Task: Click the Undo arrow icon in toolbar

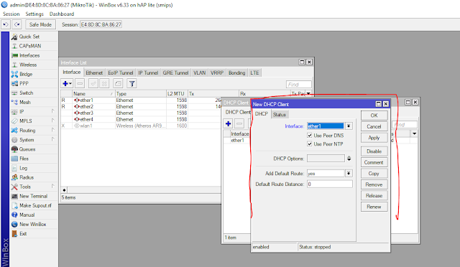Action: click(6, 24)
